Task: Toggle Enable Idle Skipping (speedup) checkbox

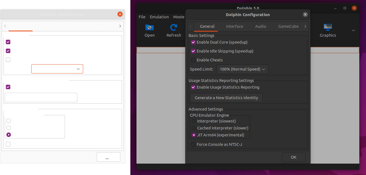Action: [x=193, y=51]
